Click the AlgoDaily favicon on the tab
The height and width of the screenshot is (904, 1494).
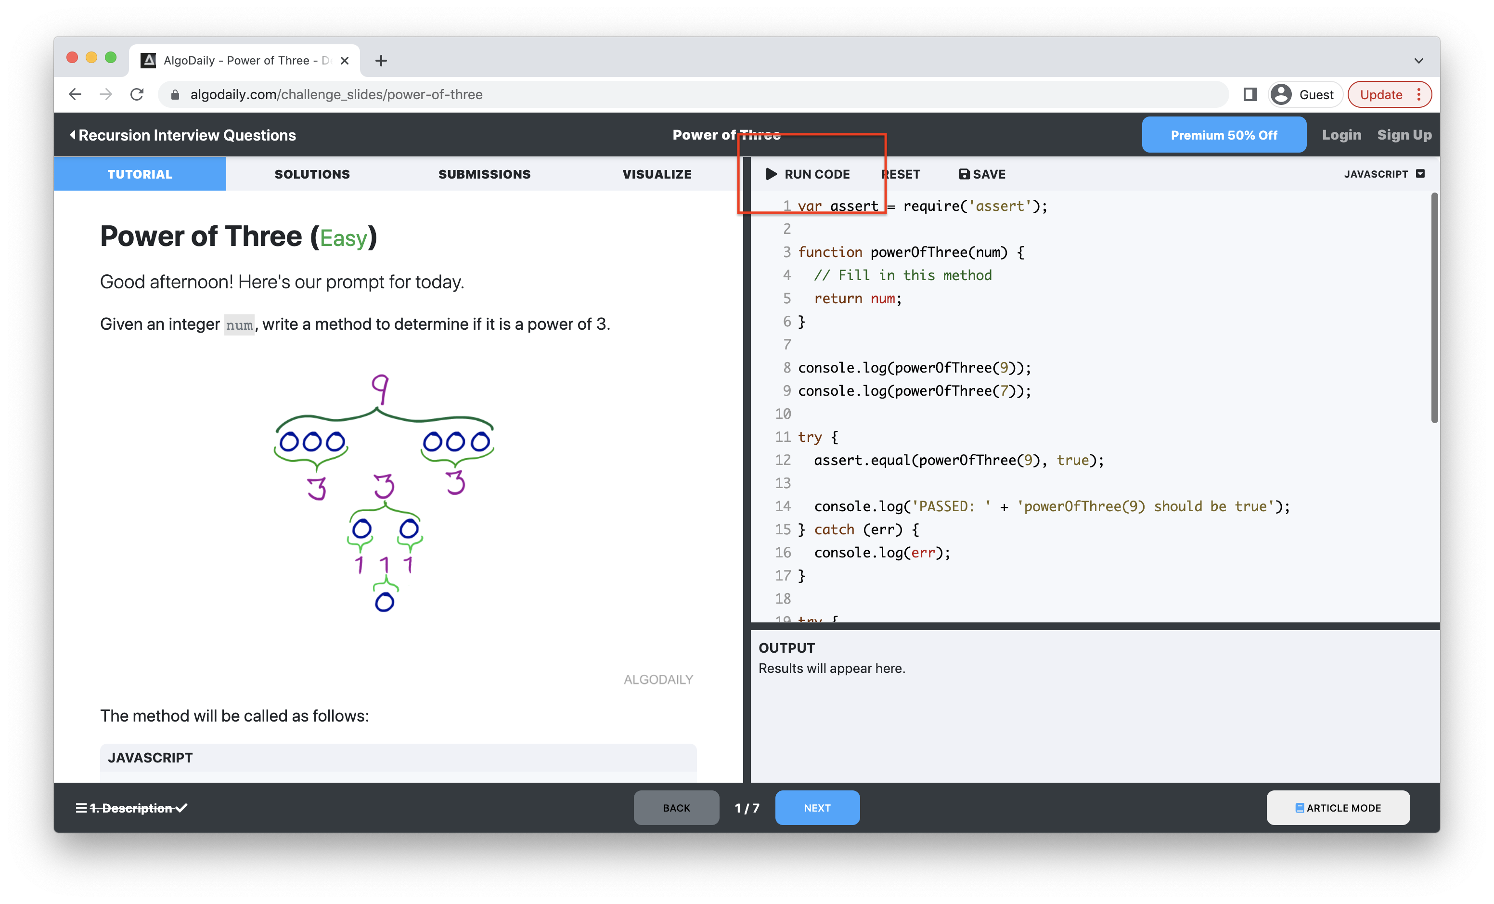pyautogui.click(x=148, y=61)
